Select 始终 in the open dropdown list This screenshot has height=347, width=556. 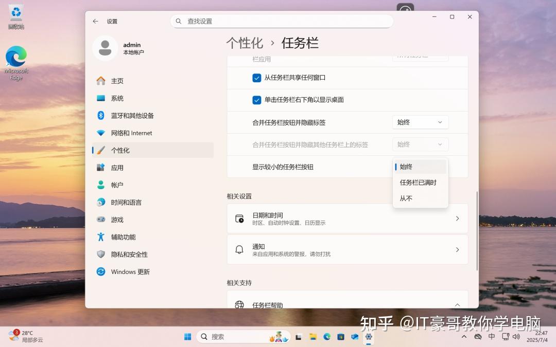click(421, 167)
